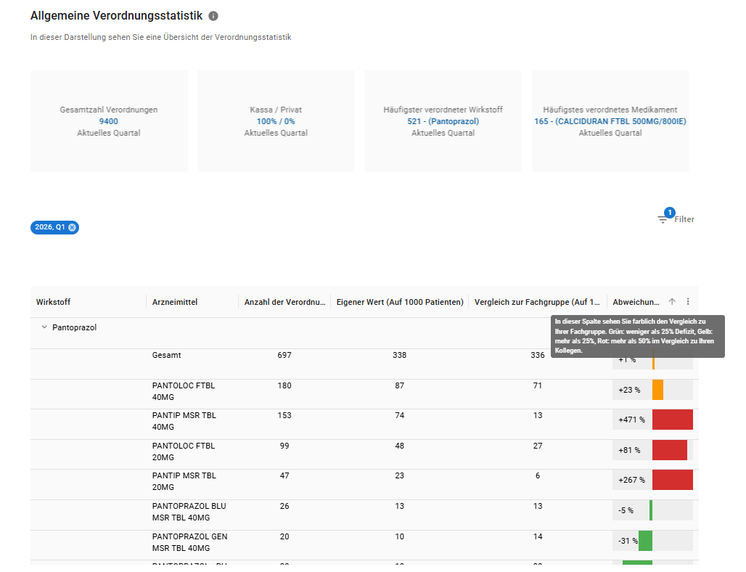The image size is (746, 572).
Task: Click the Pantoprazol group label
Action: click(x=74, y=327)
